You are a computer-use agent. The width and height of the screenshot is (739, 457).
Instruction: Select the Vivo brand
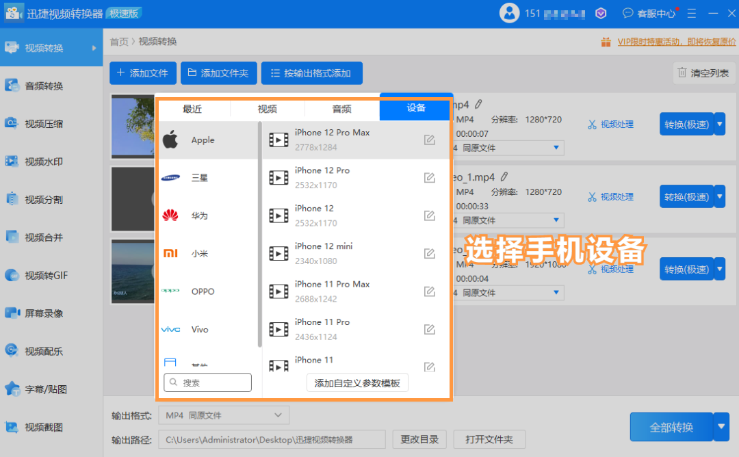pyautogui.click(x=208, y=329)
